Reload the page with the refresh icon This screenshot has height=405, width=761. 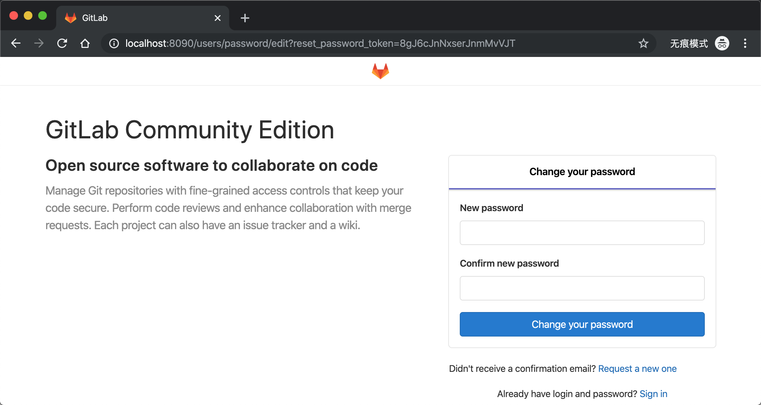(x=62, y=44)
